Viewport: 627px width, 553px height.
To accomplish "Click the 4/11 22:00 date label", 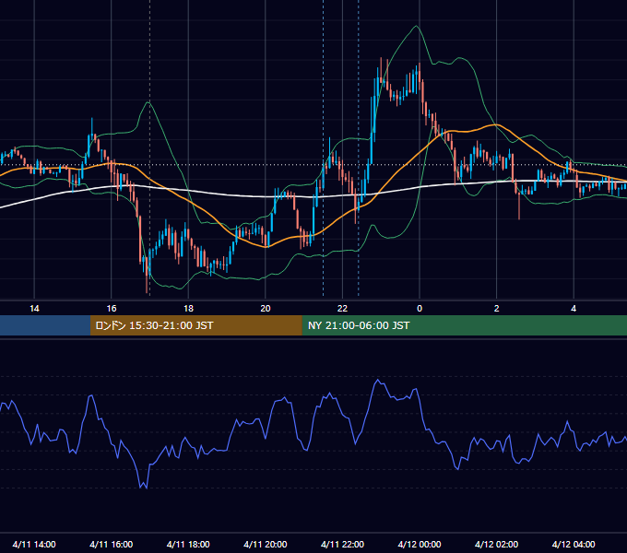I will click(342, 544).
